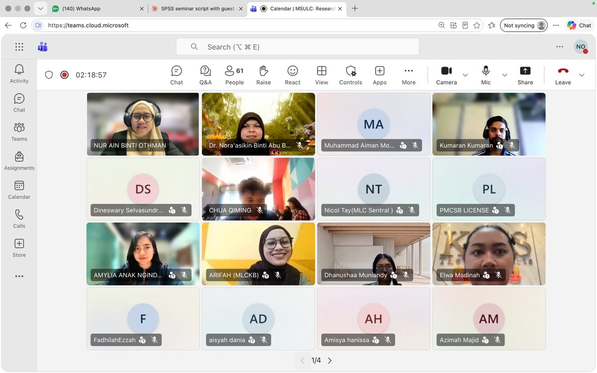Screen dimensions: 597x373
Task: Click the Not syncing profile button
Action: click(524, 25)
